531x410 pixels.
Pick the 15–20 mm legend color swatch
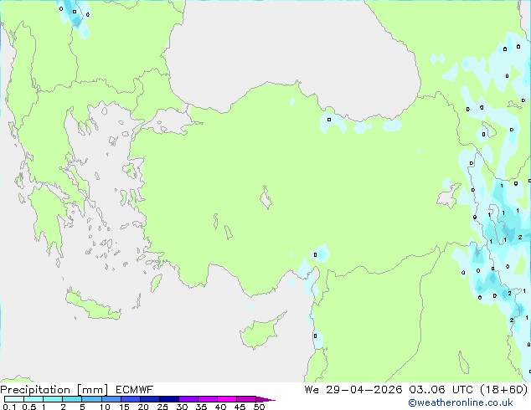131,399
